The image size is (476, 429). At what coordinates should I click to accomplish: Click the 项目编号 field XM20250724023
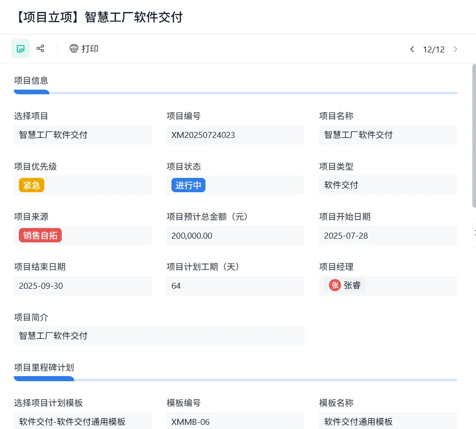point(235,135)
